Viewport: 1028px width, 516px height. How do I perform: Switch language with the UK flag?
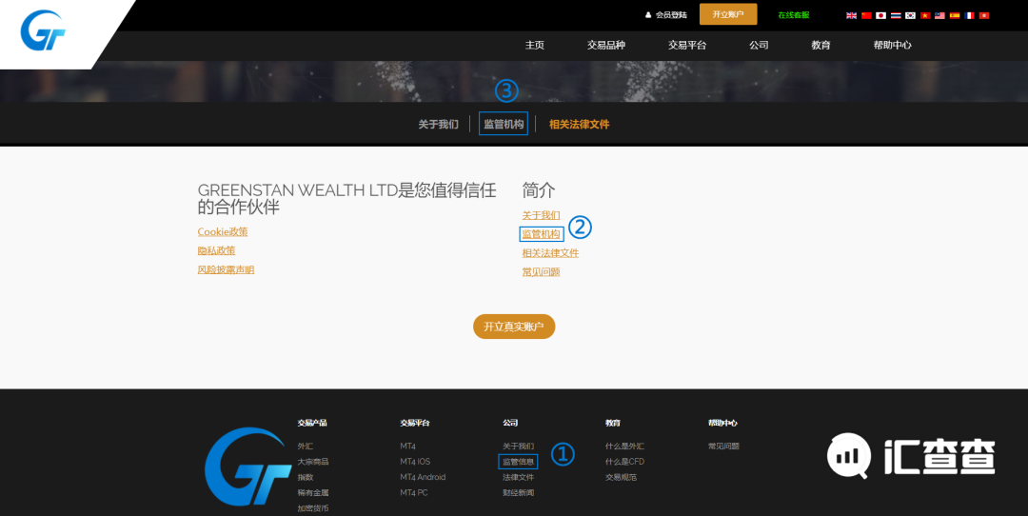[851, 15]
